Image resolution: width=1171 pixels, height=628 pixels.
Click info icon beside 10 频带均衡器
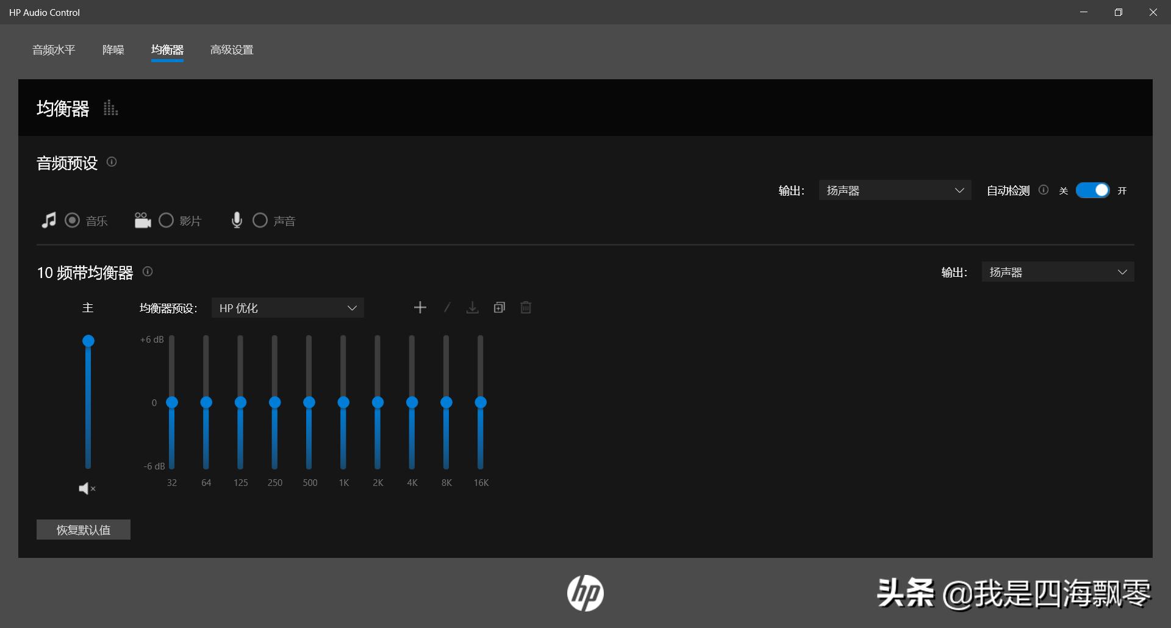[x=148, y=271]
